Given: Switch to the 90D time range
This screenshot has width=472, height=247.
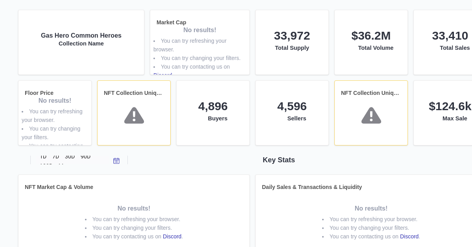Looking at the screenshot, I should coord(85,156).
